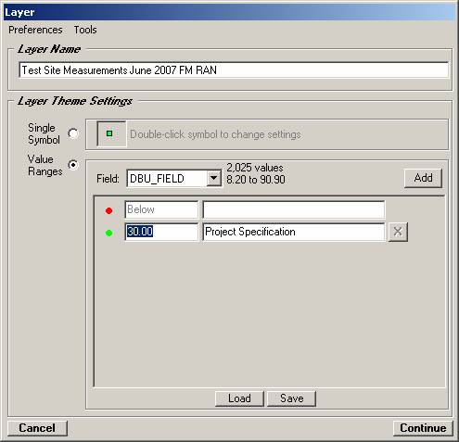Remove the Project Specification range with X
The height and width of the screenshot is (442, 459).
[x=398, y=232]
